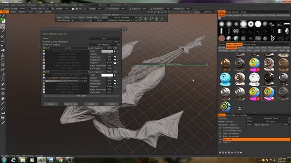Click the Save button in Smart Material dialog
Screen dimensions: 291x163
coord(51,104)
